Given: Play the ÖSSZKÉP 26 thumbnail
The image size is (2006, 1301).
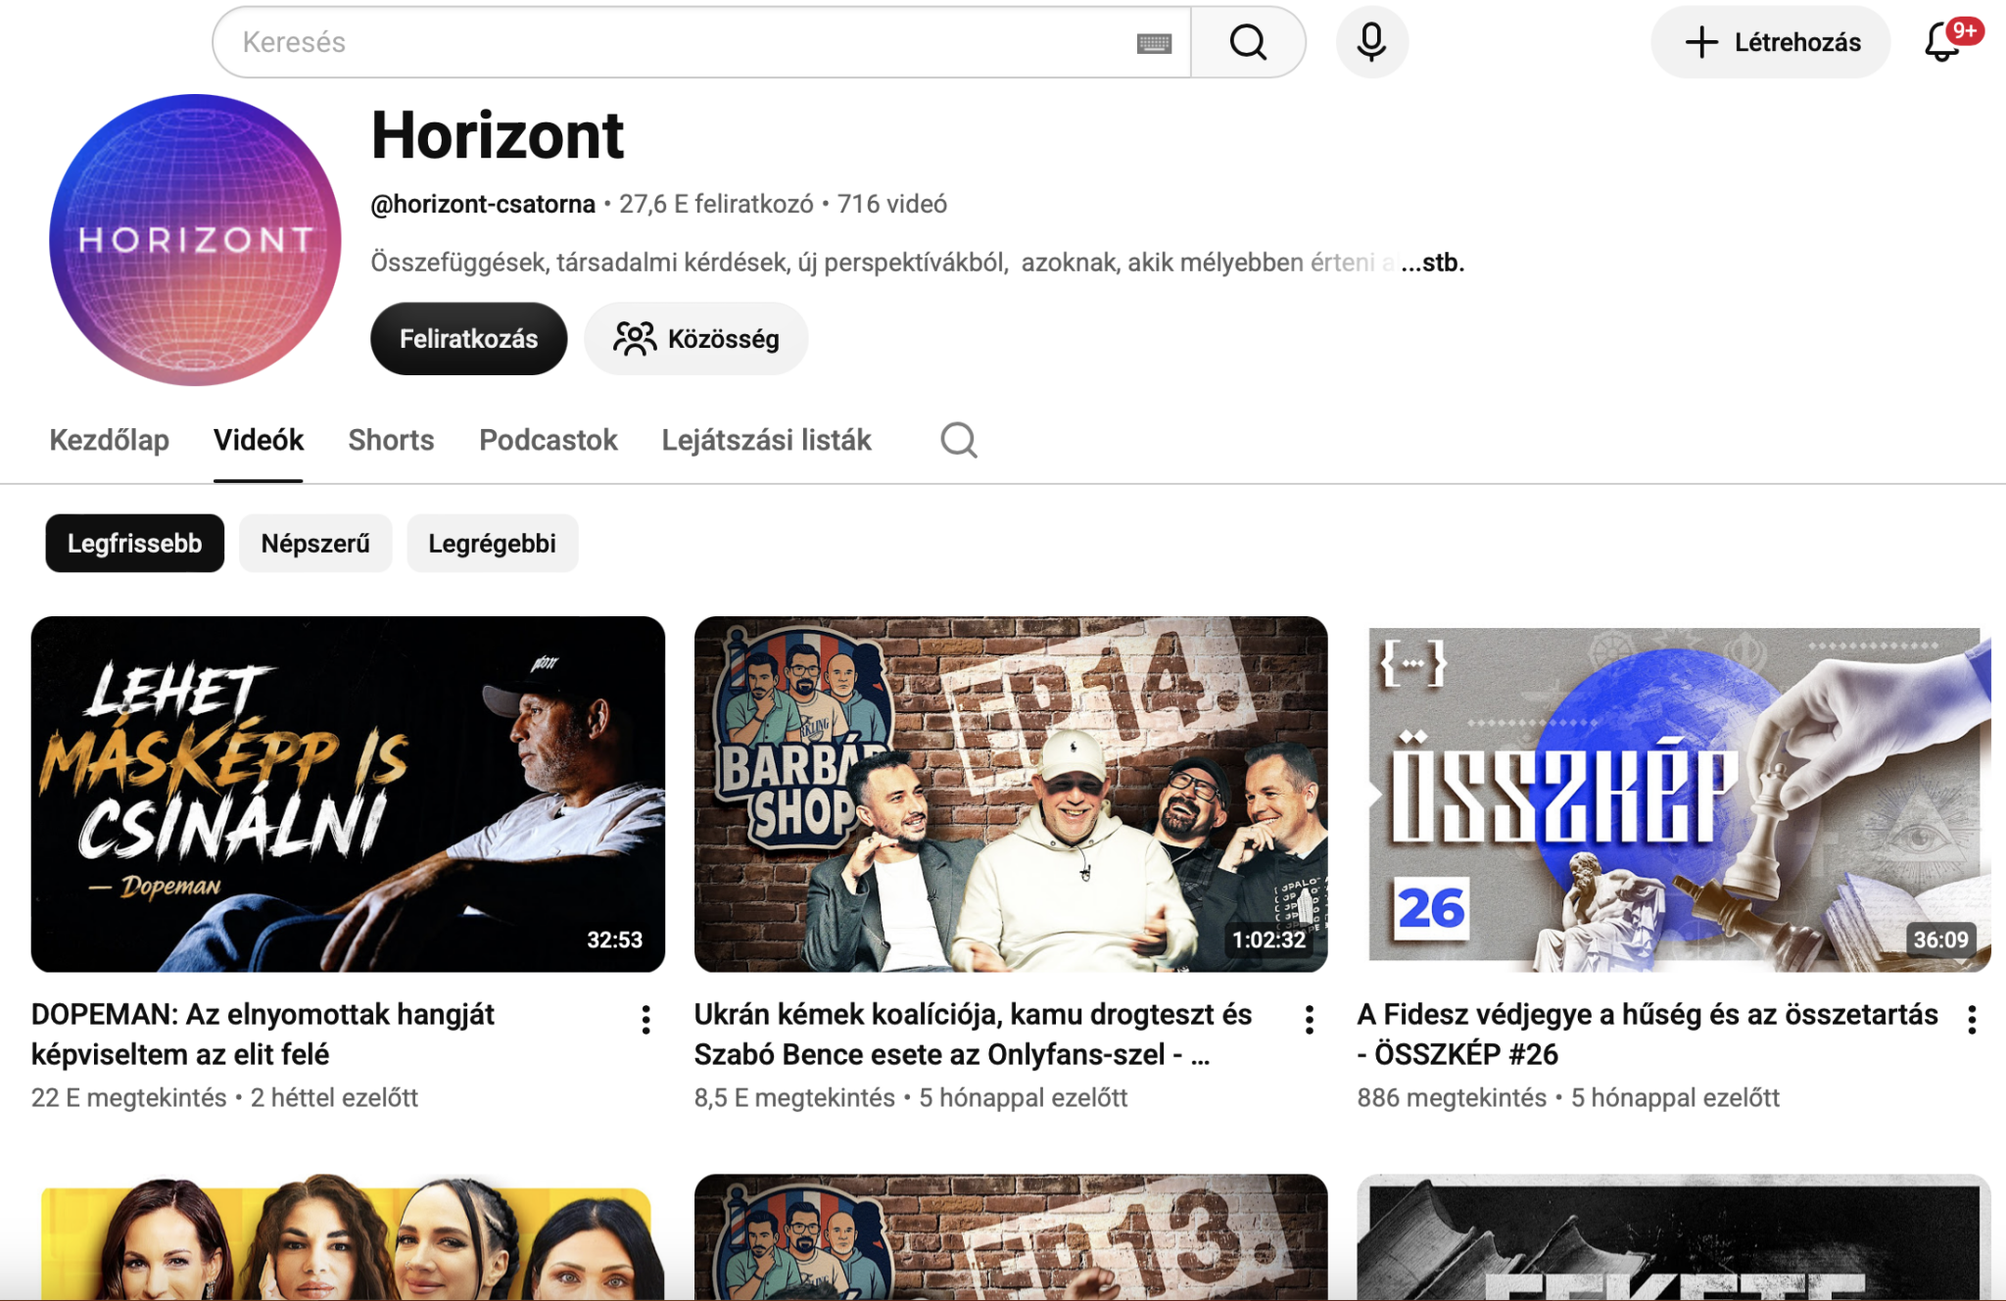Looking at the screenshot, I should coord(1674,795).
